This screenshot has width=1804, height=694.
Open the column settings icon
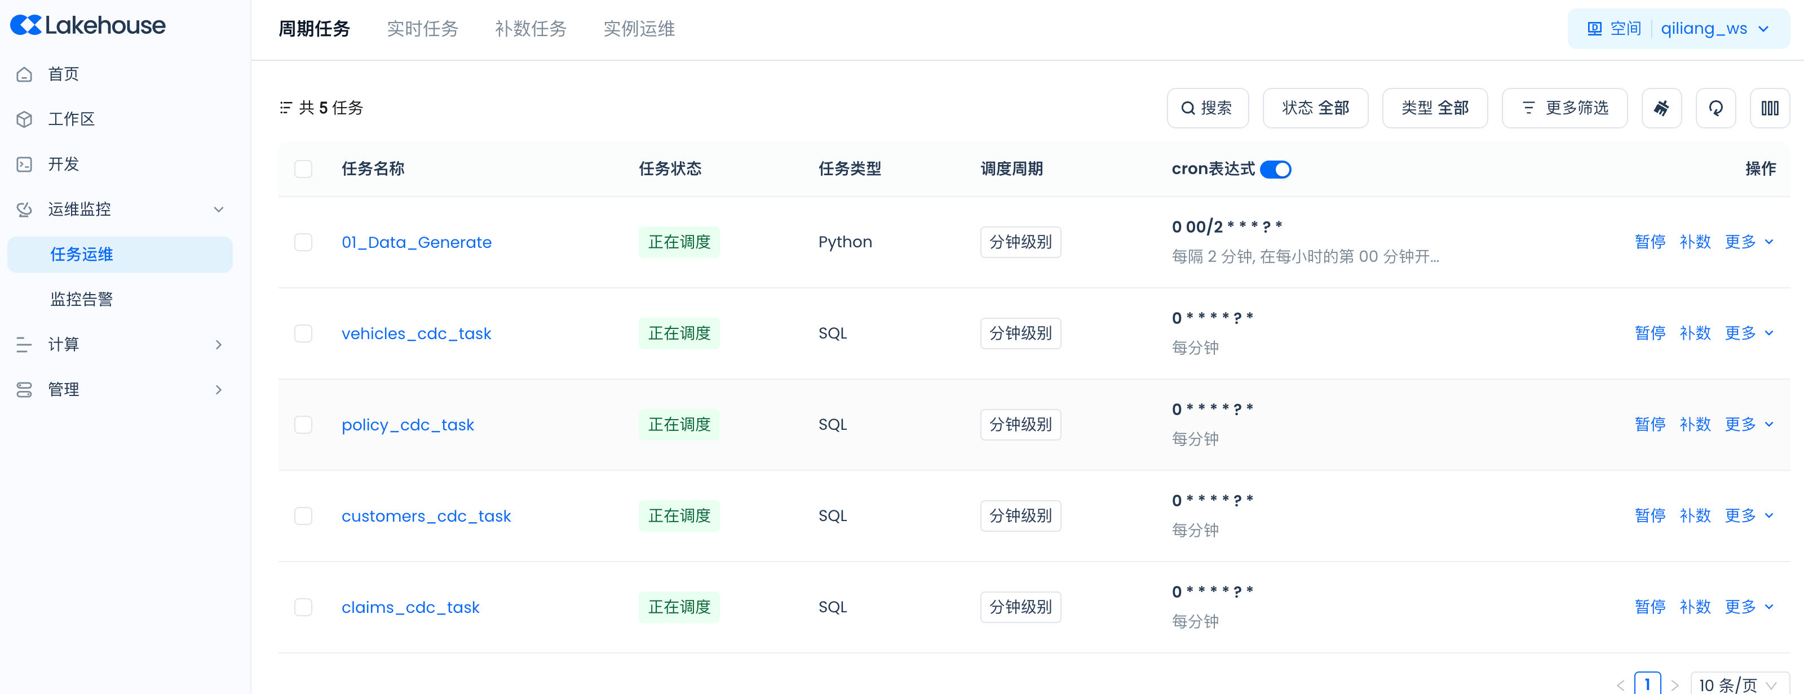(1769, 108)
